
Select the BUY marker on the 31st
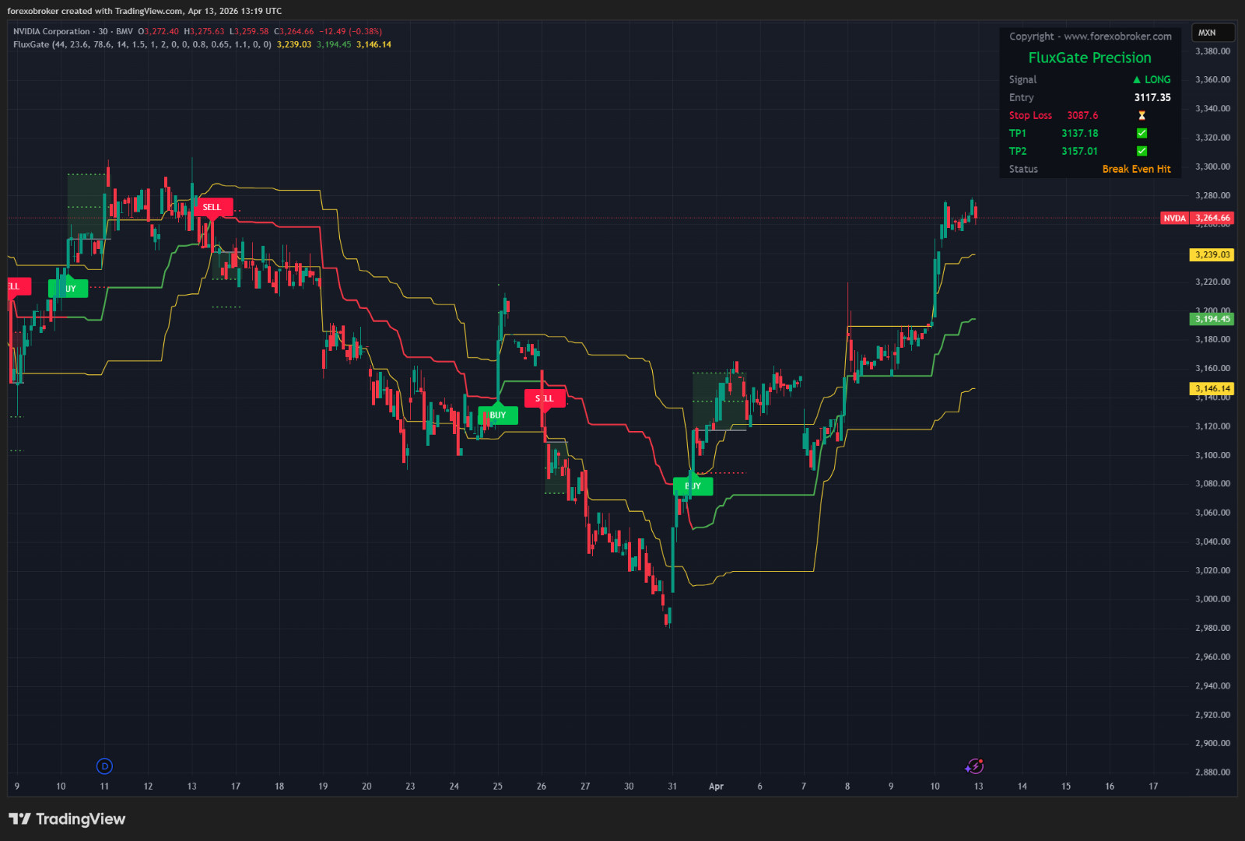693,486
